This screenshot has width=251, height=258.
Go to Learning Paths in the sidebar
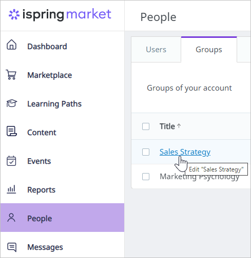click(x=54, y=104)
